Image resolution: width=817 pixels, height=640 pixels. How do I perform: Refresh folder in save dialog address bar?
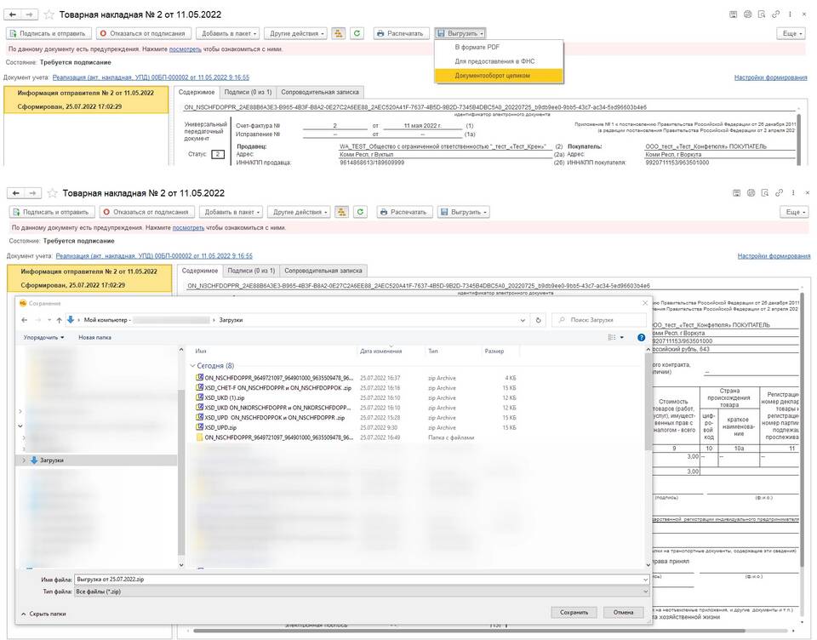click(538, 320)
